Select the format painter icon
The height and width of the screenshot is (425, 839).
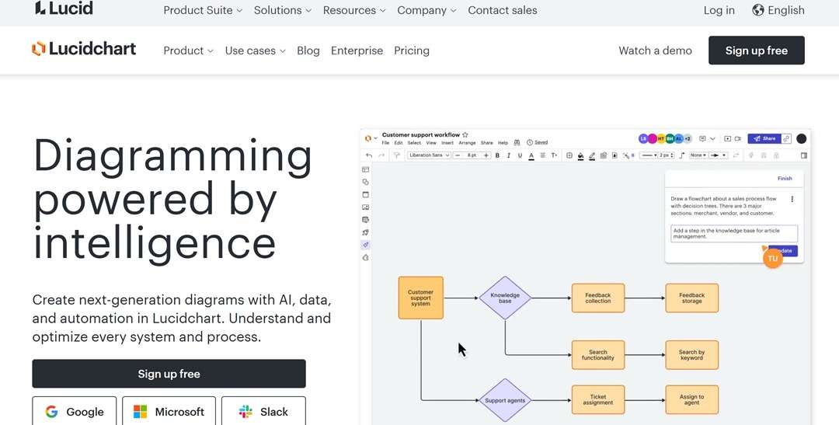(x=396, y=155)
